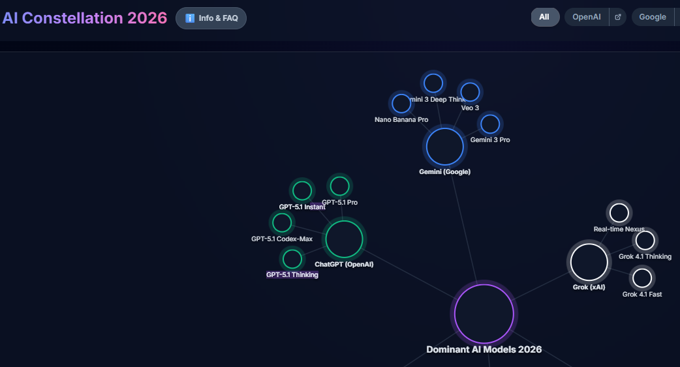Viewport: 680px width, 367px height.
Task: Click the Gemini 3 Deep Think node
Action: tap(433, 83)
